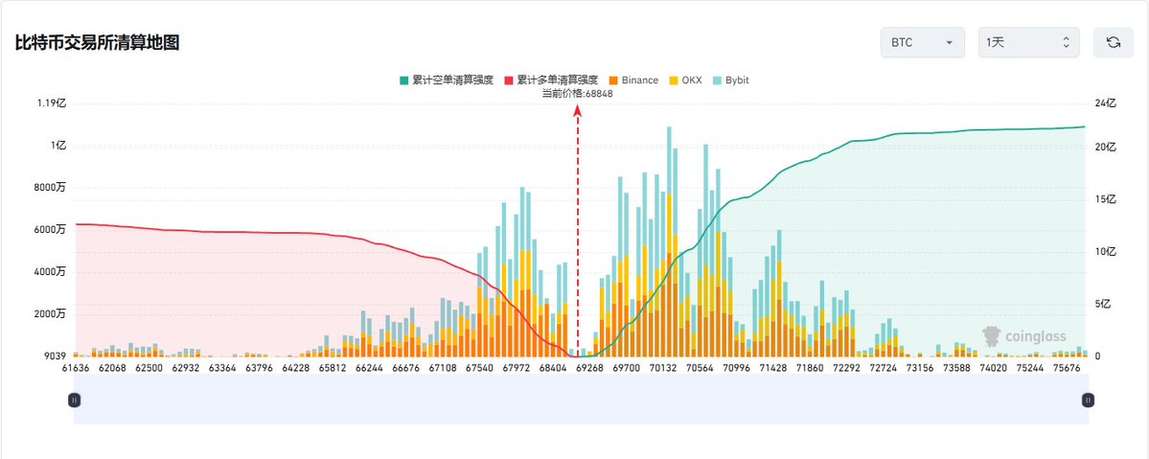Click x-axis label 67540
Image resolution: width=1149 pixels, height=459 pixels.
pyautogui.click(x=479, y=367)
